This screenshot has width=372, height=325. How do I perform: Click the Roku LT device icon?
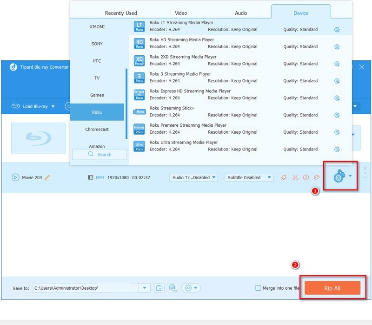[139, 26]
